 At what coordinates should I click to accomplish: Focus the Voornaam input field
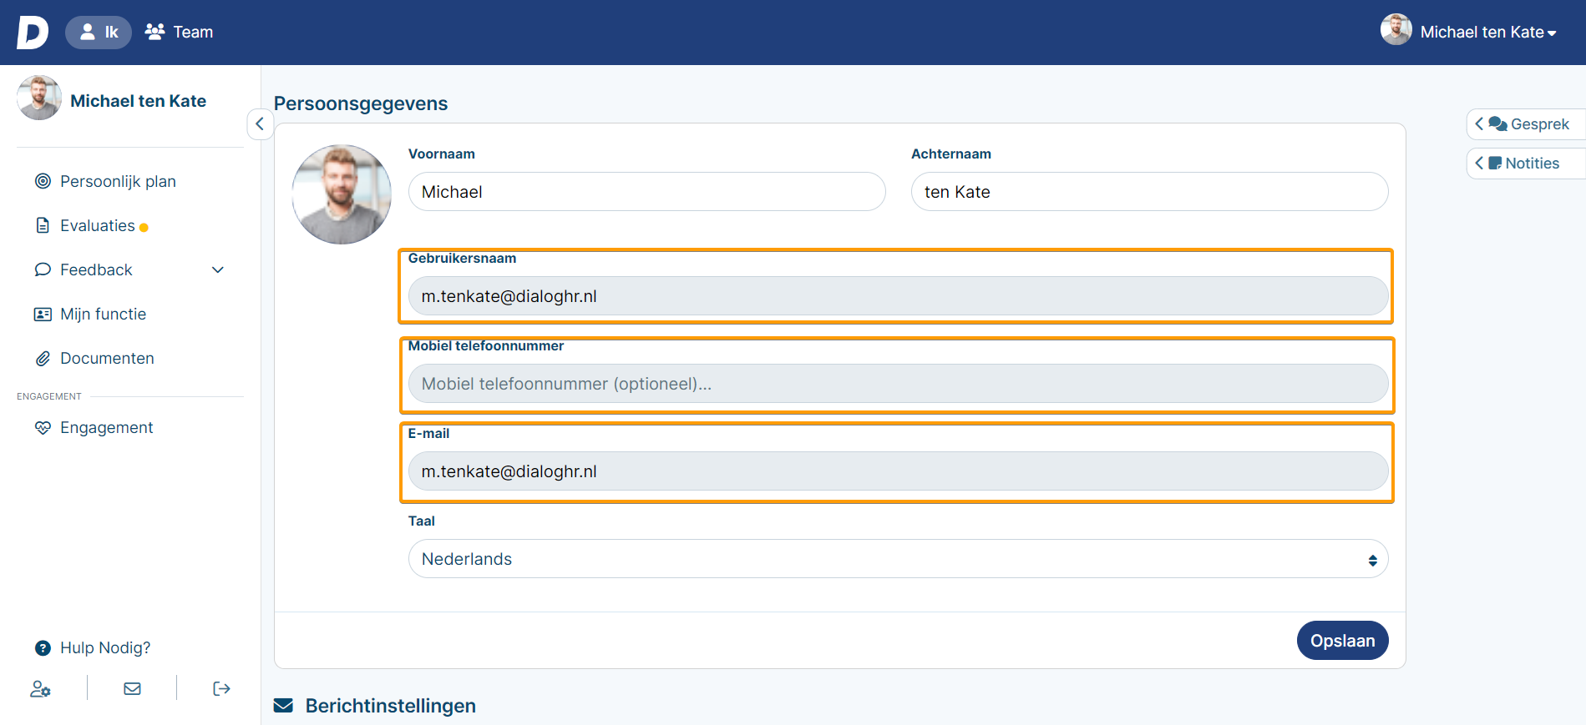click(x=646, y=192)
